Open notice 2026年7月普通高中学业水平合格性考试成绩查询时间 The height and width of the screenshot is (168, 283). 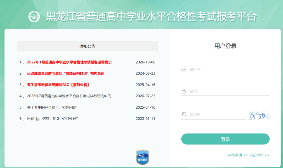point(69,96)
